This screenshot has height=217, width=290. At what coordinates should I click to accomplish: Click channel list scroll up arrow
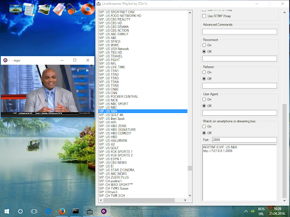[190, 13]
